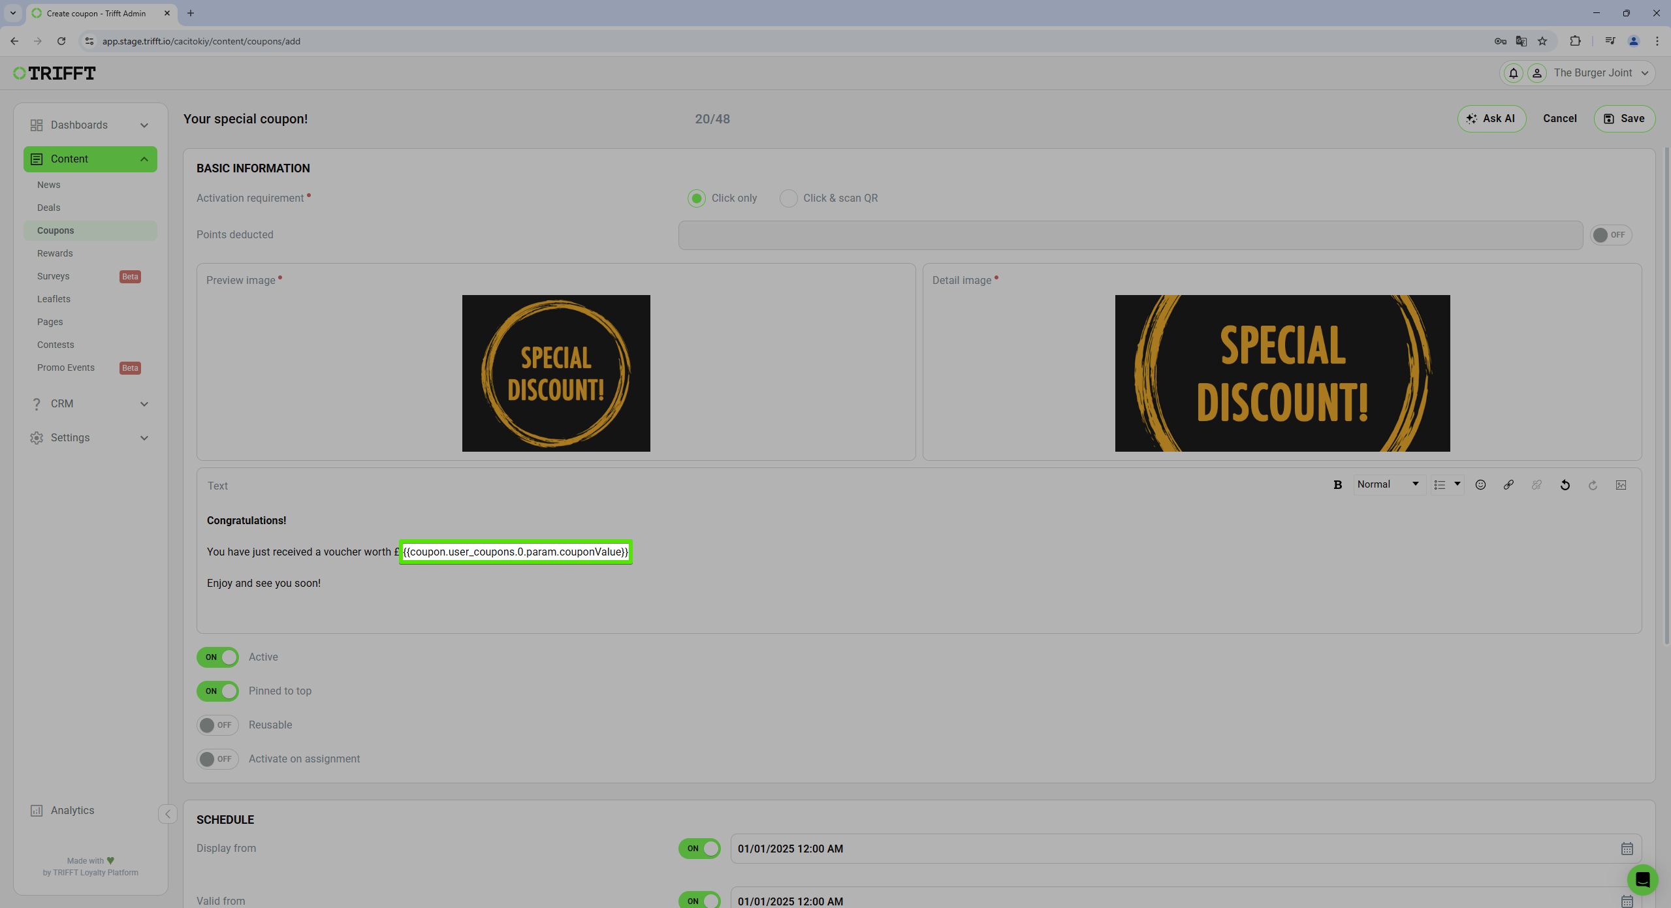Image resolution: width=1671 pixels, height=908 pixels.
Task: Toggle the Reusable switch ON
Action: 217,725
